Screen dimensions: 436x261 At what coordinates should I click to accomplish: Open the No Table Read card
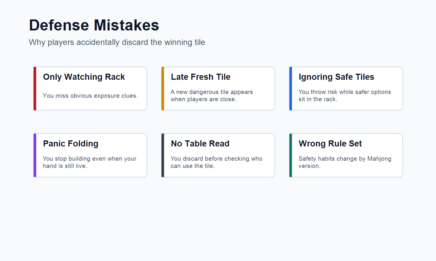pyautogui.click(x=218, y=155)
